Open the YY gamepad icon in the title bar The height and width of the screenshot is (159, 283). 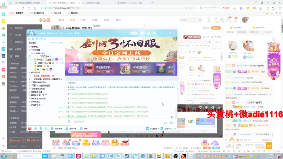click(155, 33)
